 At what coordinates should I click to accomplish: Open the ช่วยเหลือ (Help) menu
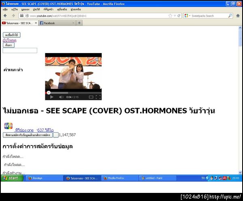[76, 9]
